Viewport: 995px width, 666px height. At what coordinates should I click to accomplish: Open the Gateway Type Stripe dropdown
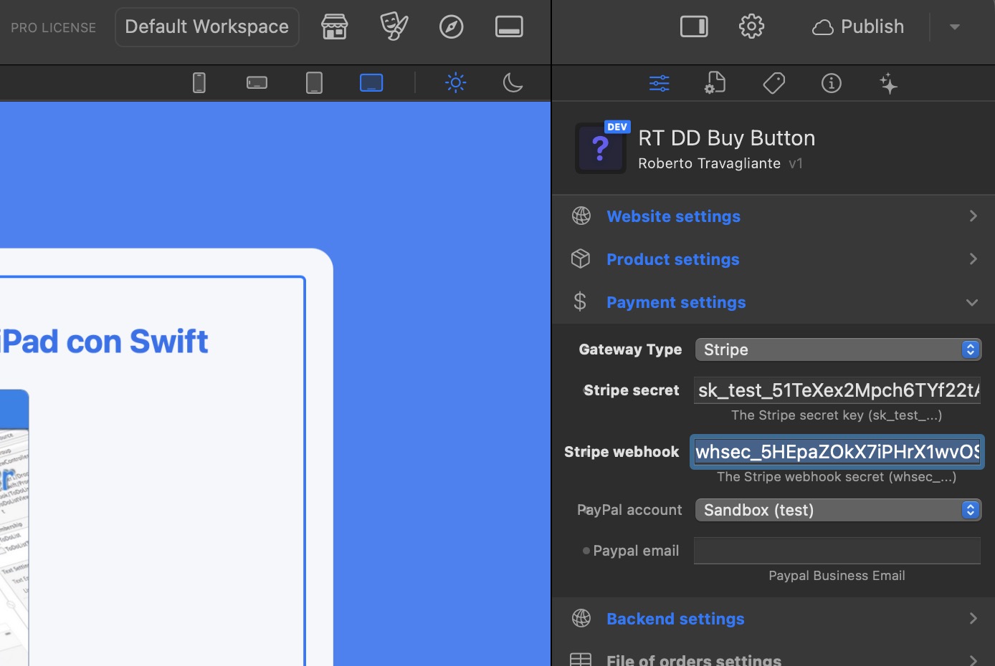(x=838, y=349)
